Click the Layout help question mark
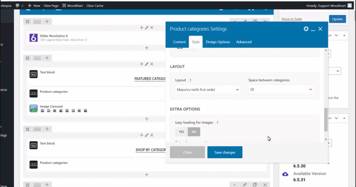The width and height of the screenshot is (356, 187). click(190, 80)
